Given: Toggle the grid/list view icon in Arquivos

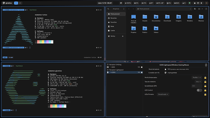Looking at the screenshot, I should (x=199, y=9).
